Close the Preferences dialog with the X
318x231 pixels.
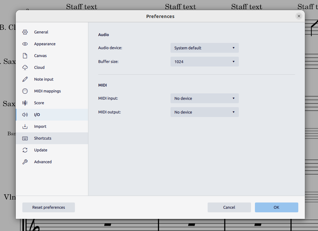(x=299, y=16)
